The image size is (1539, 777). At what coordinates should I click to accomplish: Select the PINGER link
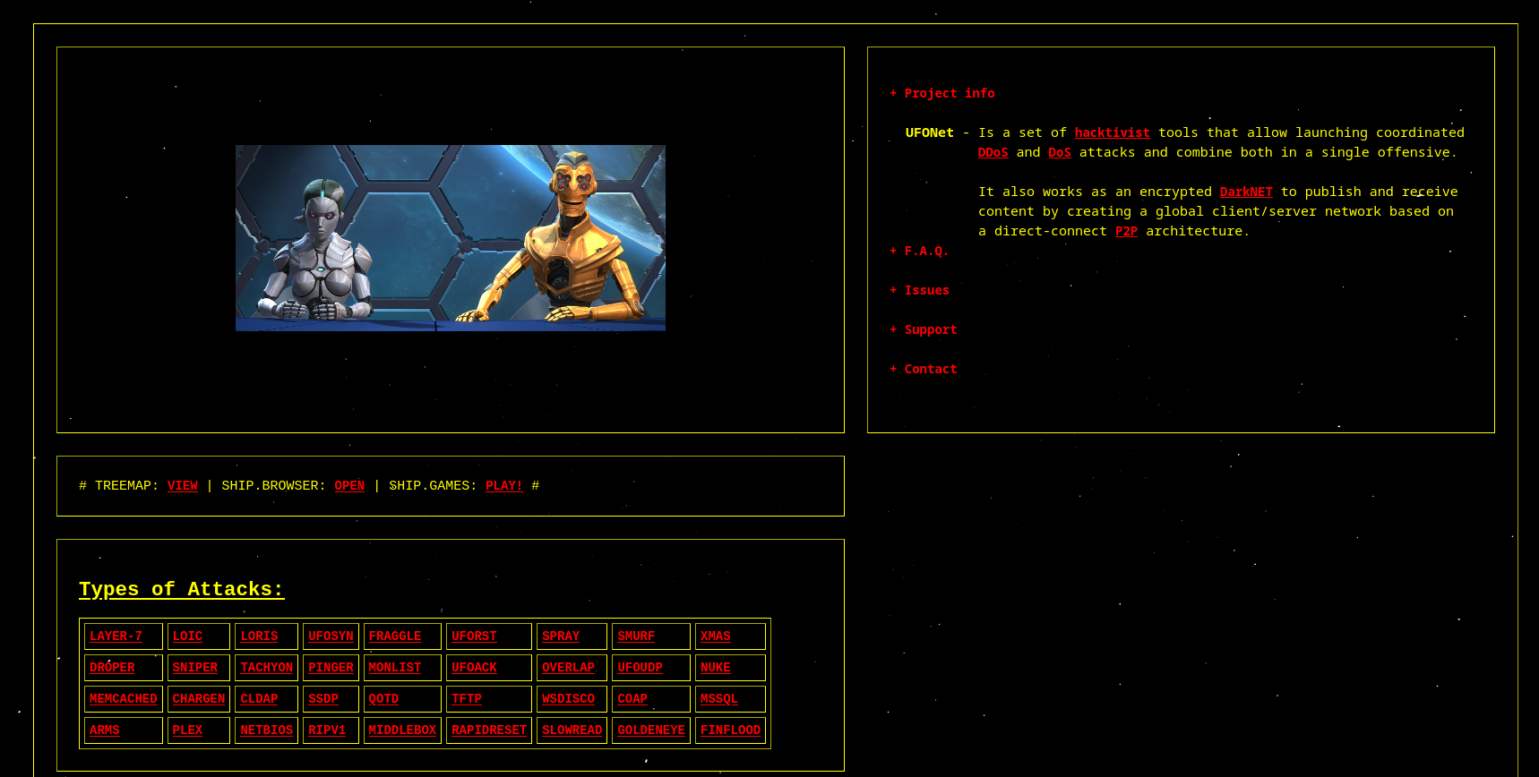click(x=331, y=668)
